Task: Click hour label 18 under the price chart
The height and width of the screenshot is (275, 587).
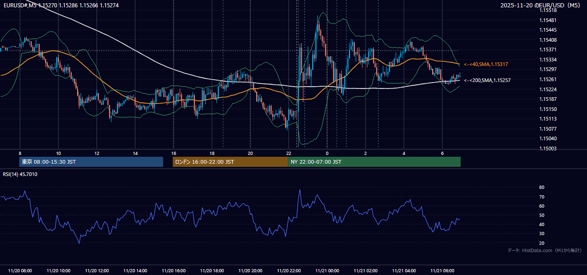Action: (x=212, y=153)
